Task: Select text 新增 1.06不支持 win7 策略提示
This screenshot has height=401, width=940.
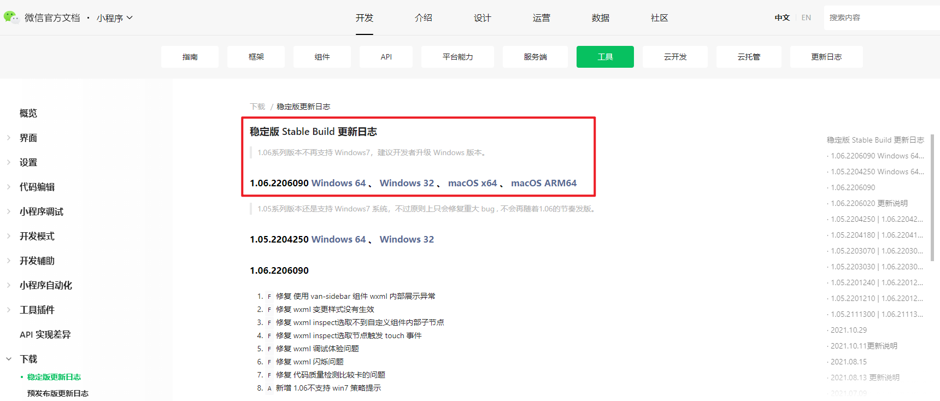Action: point(328,388)
